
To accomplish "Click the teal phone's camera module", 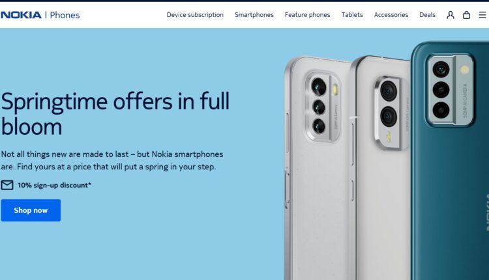I will [x=450, y=91].
